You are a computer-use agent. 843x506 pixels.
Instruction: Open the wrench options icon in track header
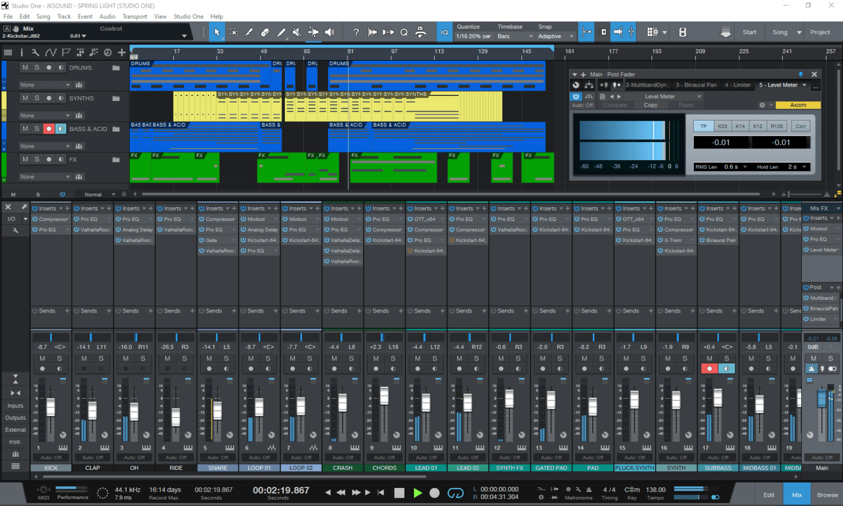(x=35, y=53)
